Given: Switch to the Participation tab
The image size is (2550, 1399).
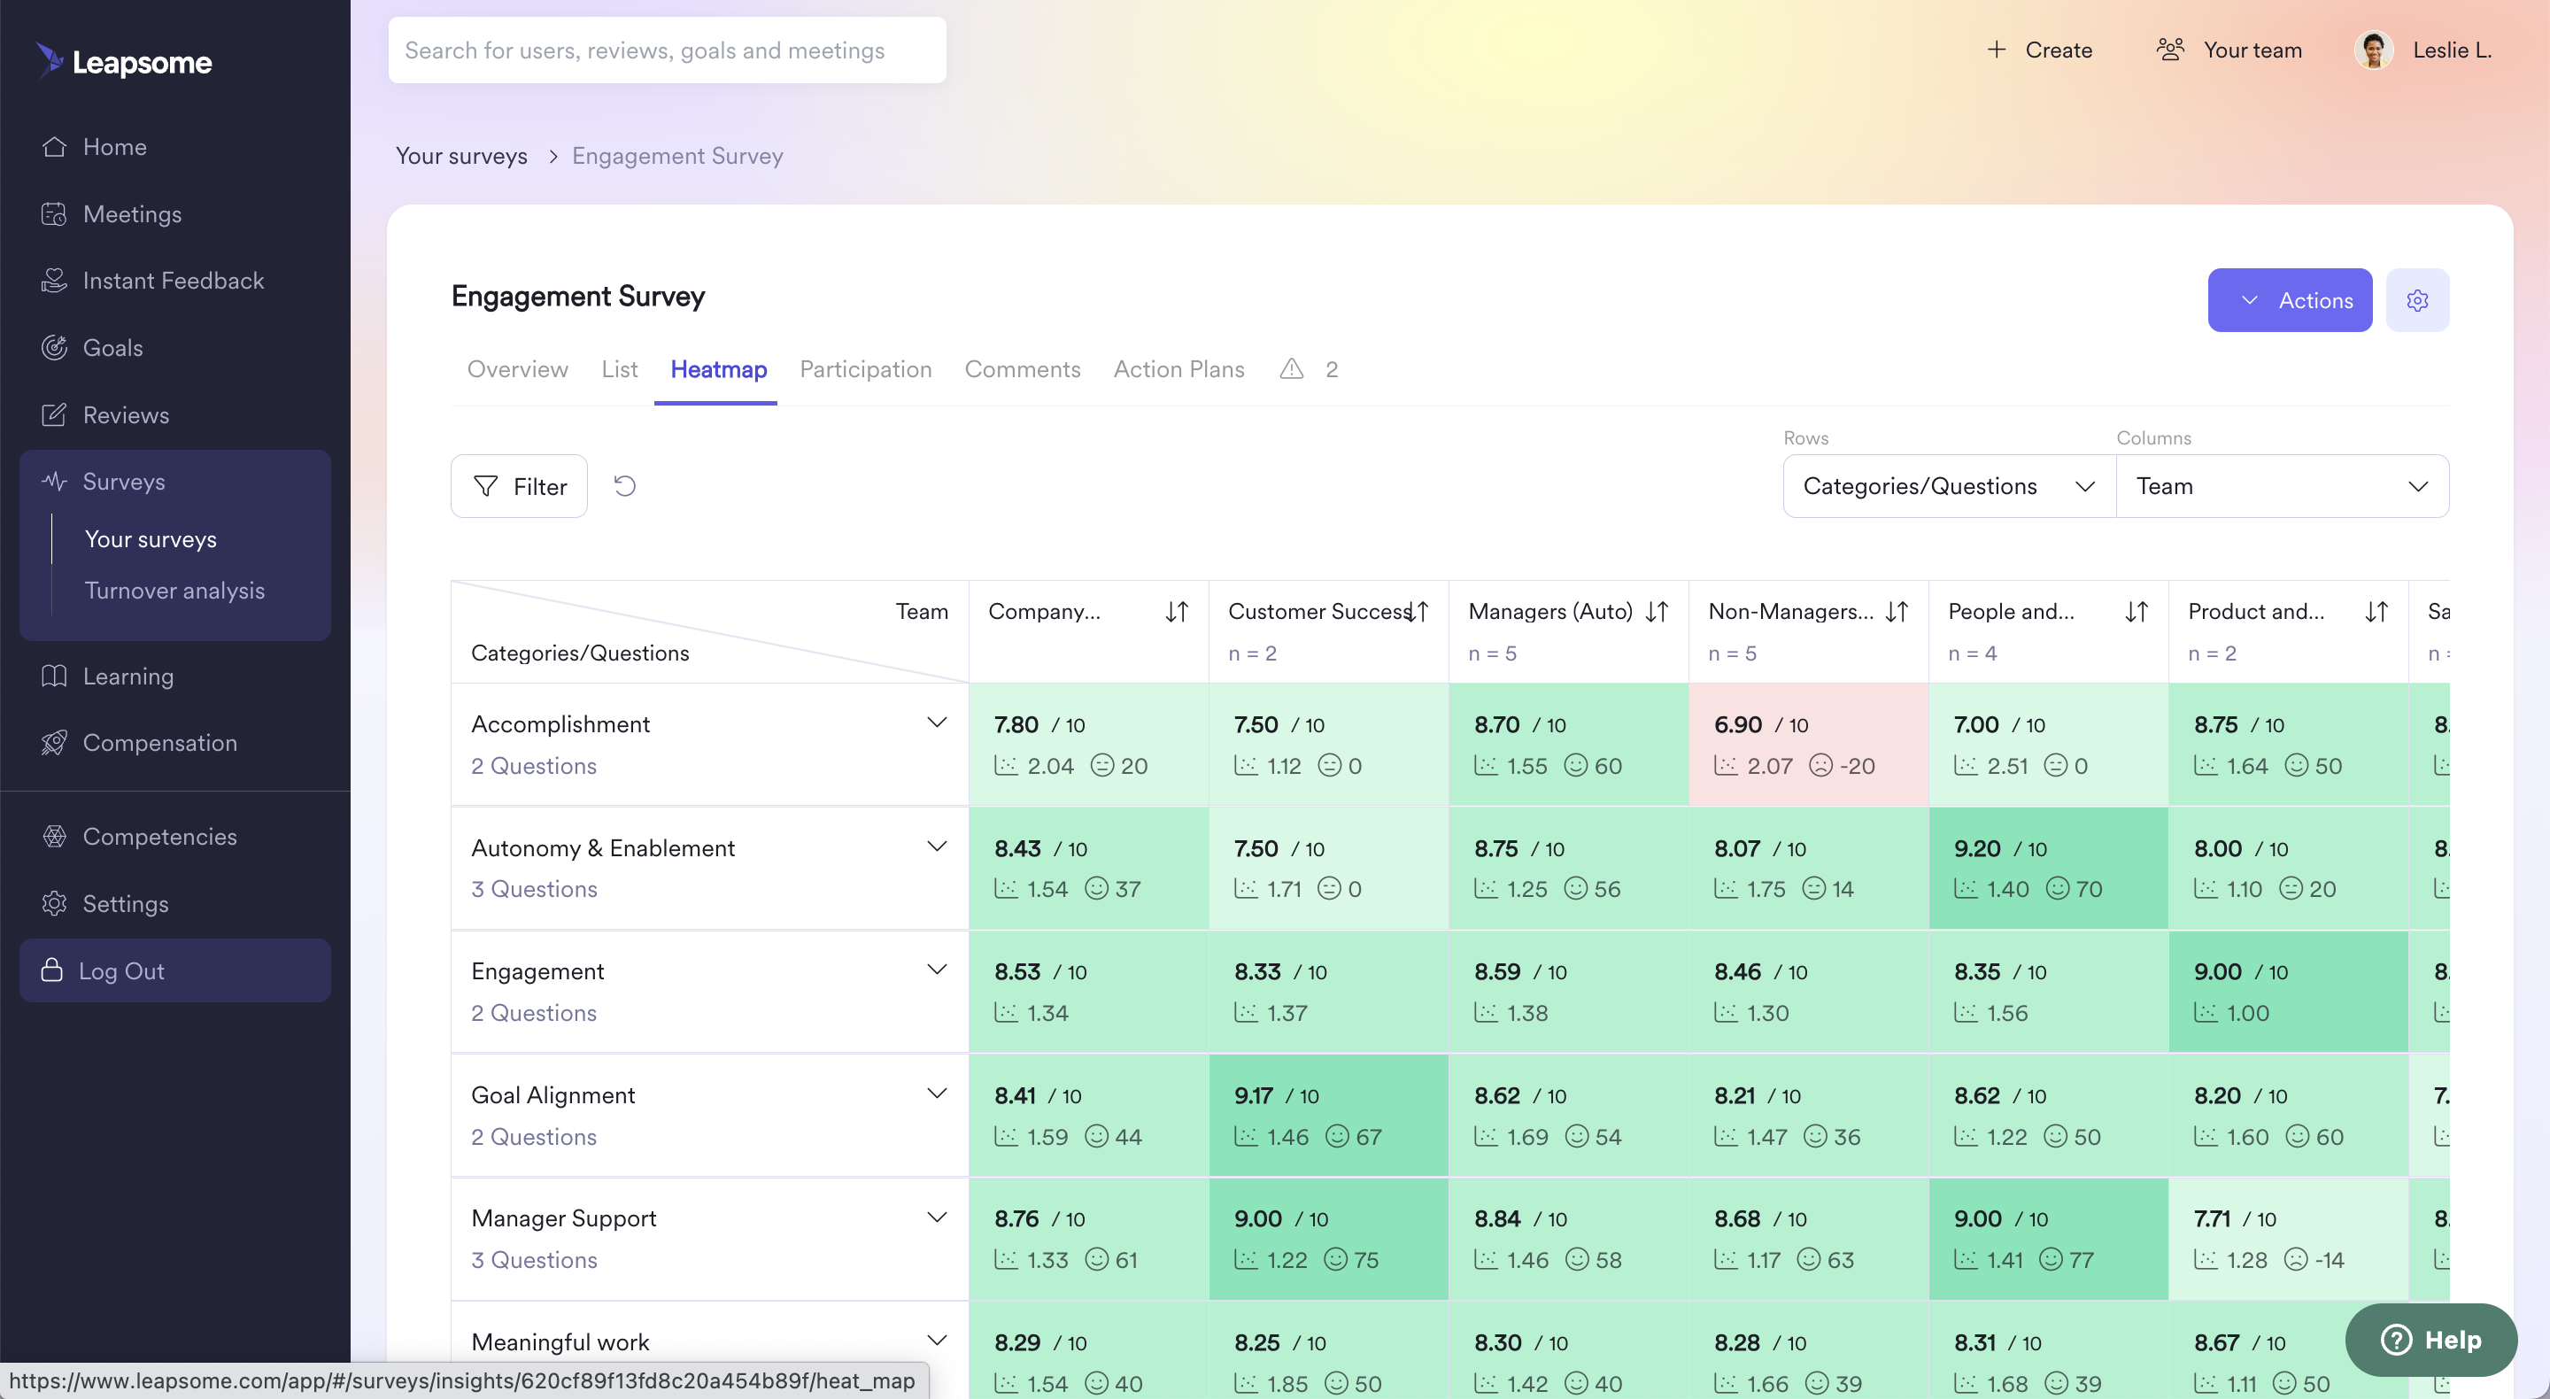Looking at the screenshot, I should (865, 369).
